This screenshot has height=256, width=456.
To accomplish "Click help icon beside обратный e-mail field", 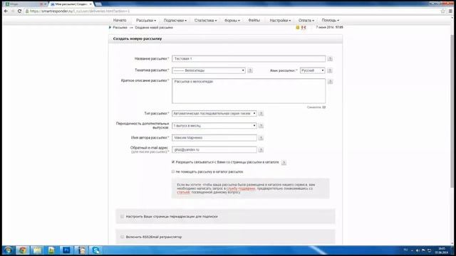I will point(261,150).
